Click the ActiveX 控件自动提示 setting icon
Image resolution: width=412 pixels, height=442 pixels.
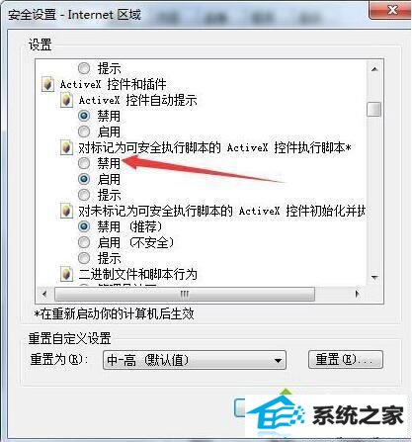pos(66,100)
